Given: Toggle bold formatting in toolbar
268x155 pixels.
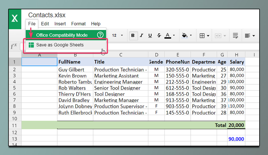Looking at the screenshot, I should pos(133,36).
